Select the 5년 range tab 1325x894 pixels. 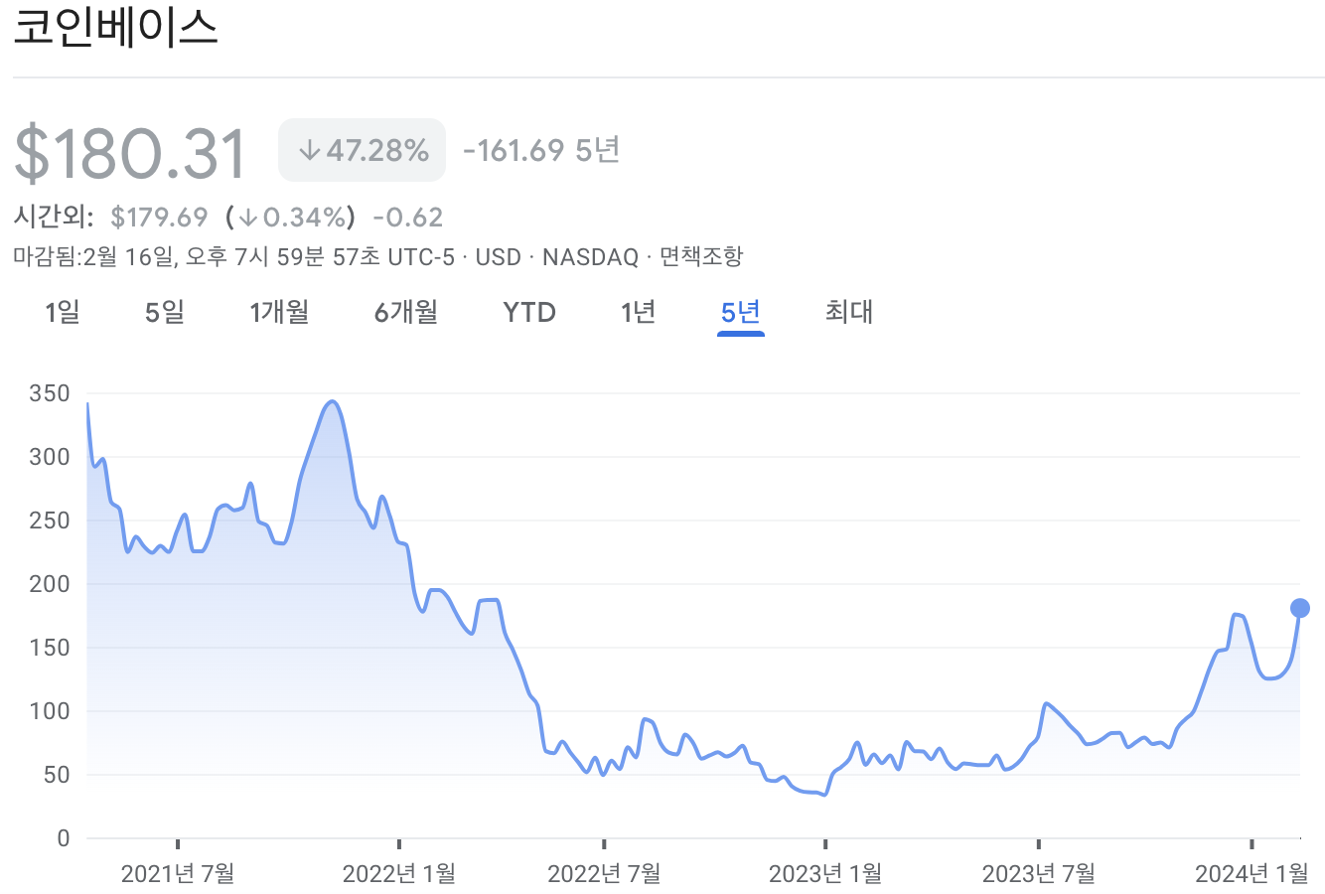point(741,313)
